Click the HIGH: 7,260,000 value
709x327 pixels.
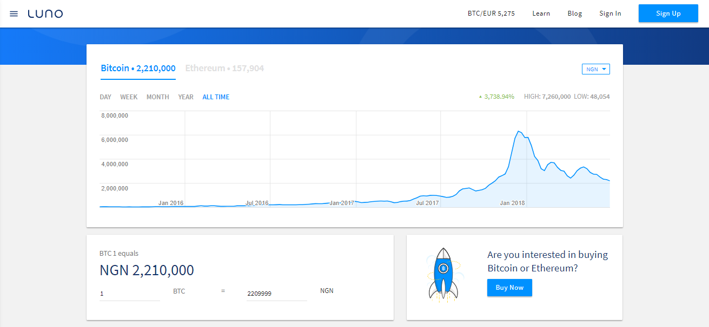click(x=547, y=97)
